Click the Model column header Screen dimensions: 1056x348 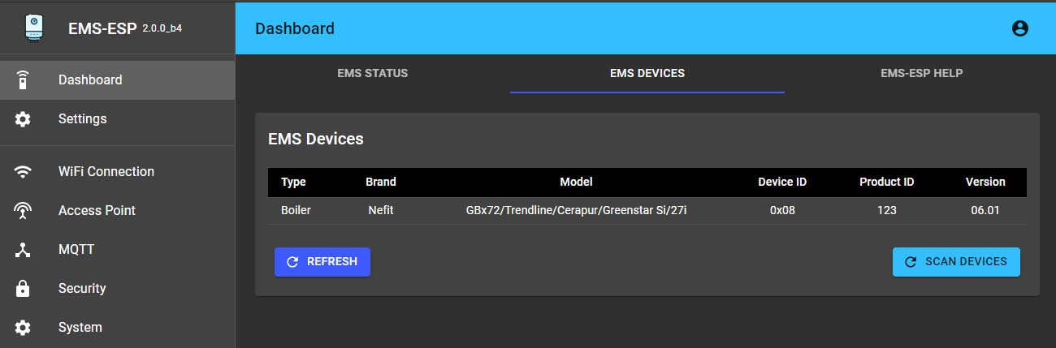click(576, 182)
